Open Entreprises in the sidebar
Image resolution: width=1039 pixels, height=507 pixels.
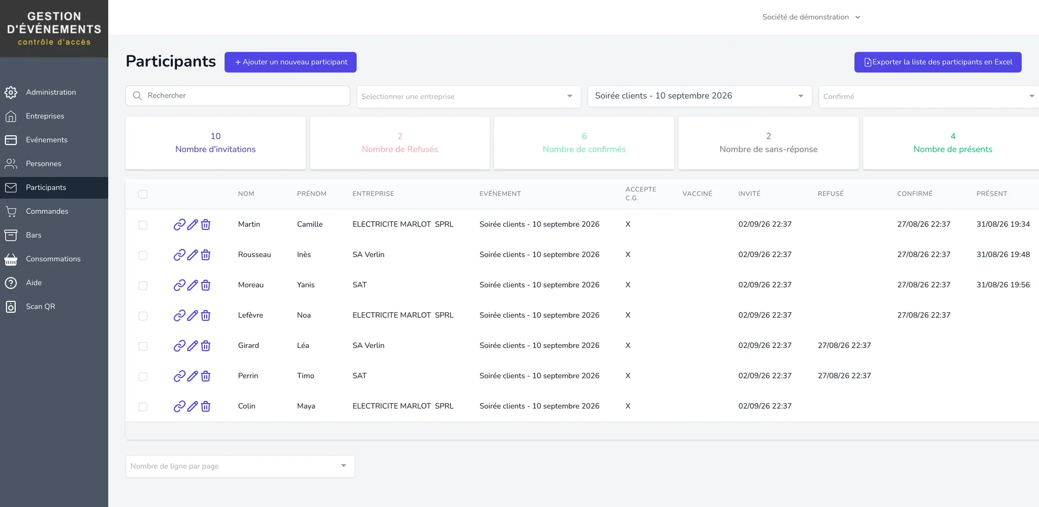tap(54, 116)
